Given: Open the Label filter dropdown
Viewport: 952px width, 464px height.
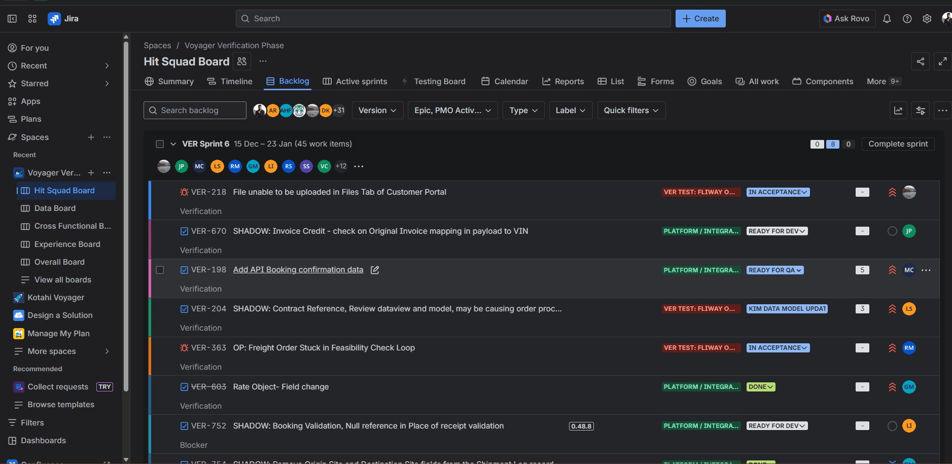Looking at the screenshot, I should [x=571, y=111].
